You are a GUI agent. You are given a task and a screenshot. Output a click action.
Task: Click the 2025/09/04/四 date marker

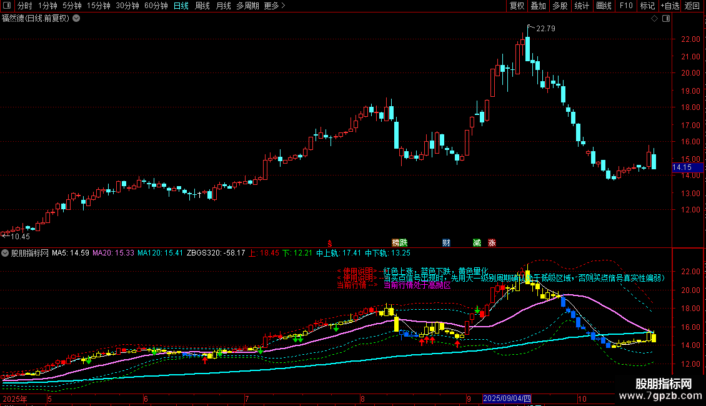507,399
